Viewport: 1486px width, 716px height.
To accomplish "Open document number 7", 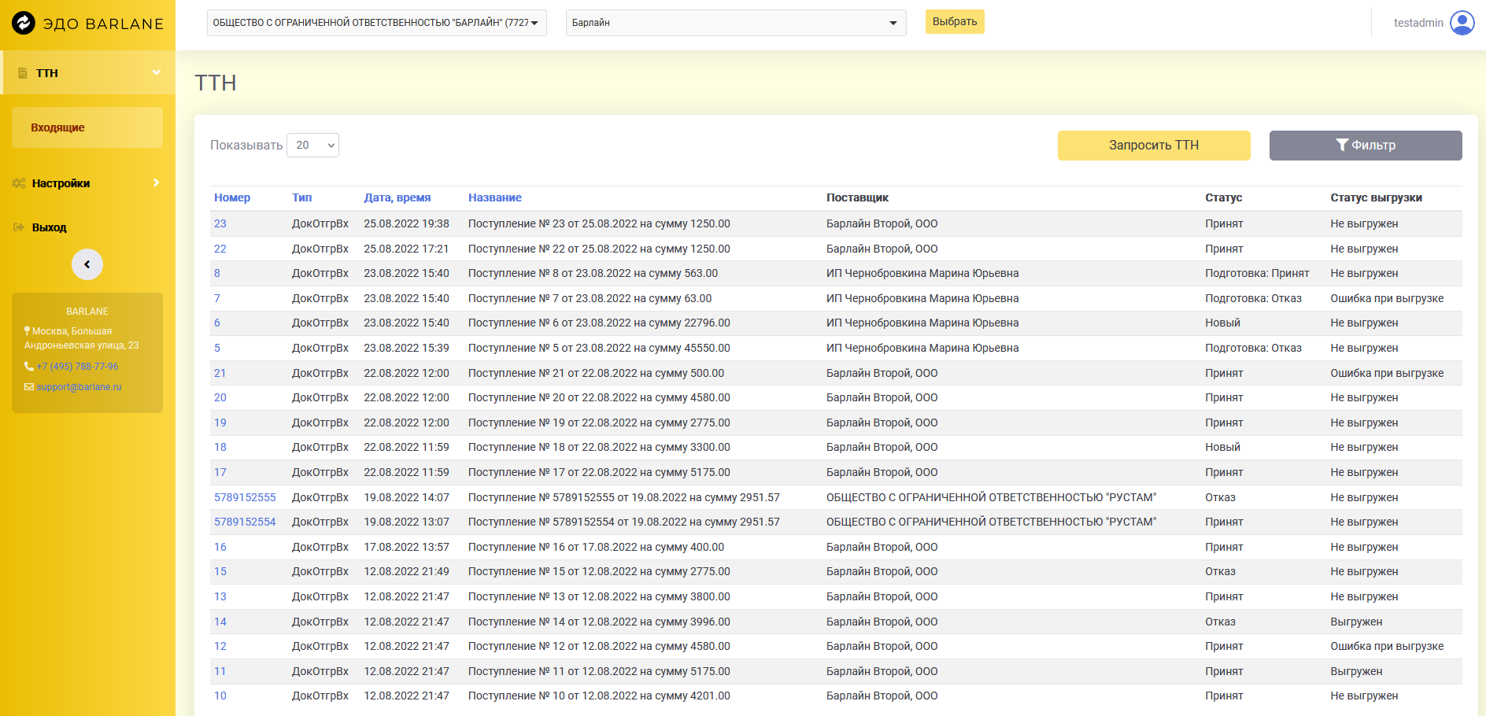I will pos(217,298).
